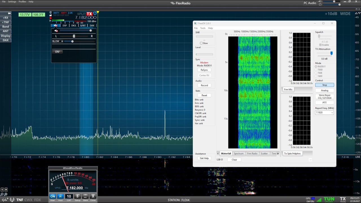Click the DIV button in audio popup
The height and width of the screenshot is (203, 361).
(58, 52)
